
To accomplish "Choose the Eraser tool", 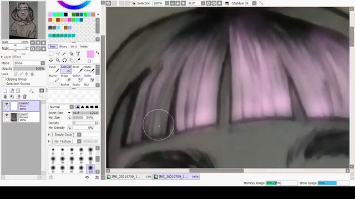I will tap(66, 78).
